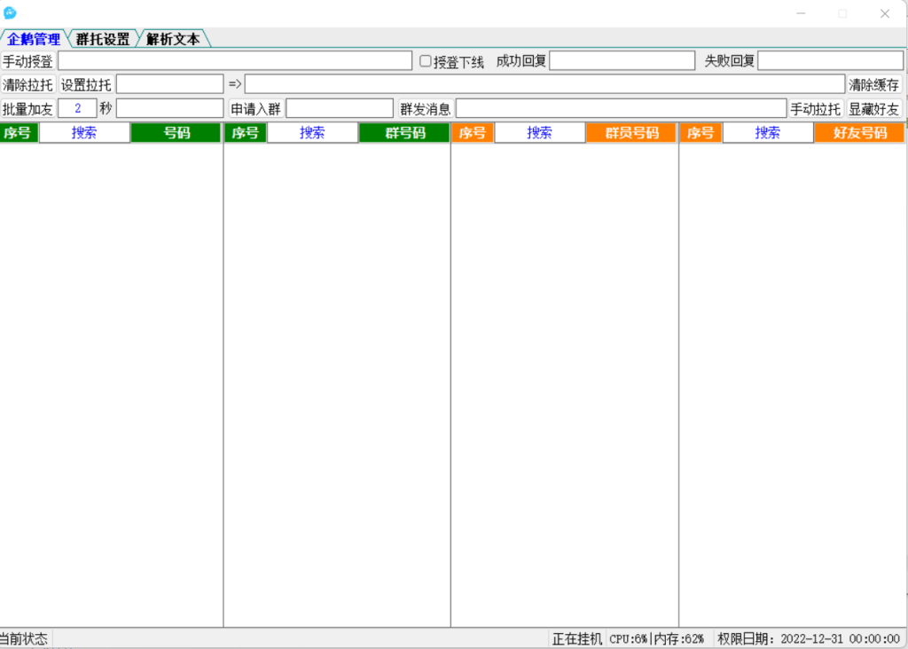The height and width of the screenshot is (649, 908).
Task: Toggle friends list with 显藏好友
Action: [x=873, y=109]
